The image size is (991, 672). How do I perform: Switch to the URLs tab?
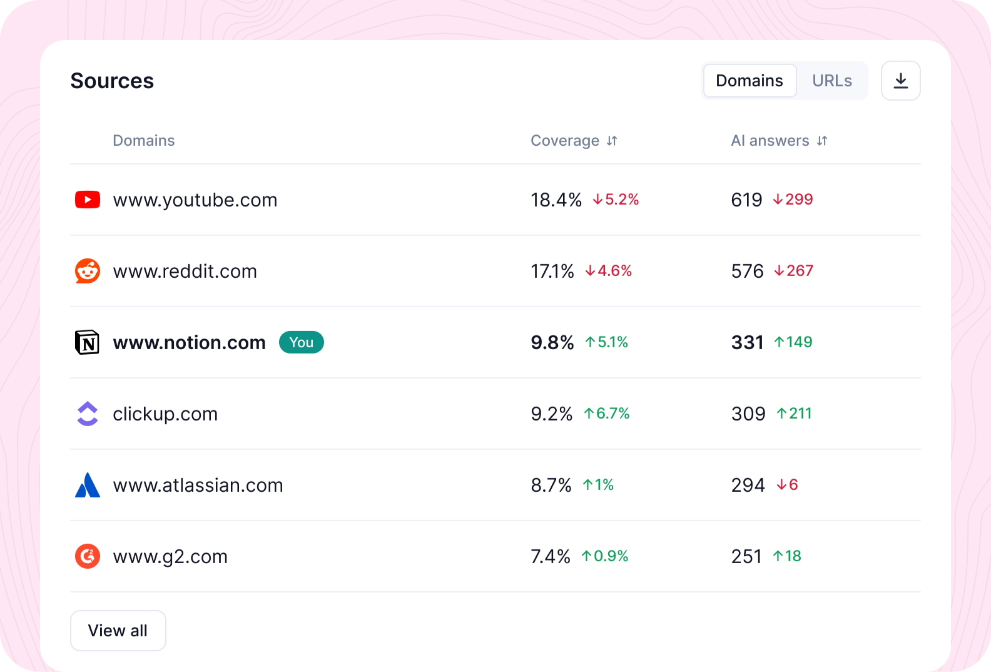(832, 81)
